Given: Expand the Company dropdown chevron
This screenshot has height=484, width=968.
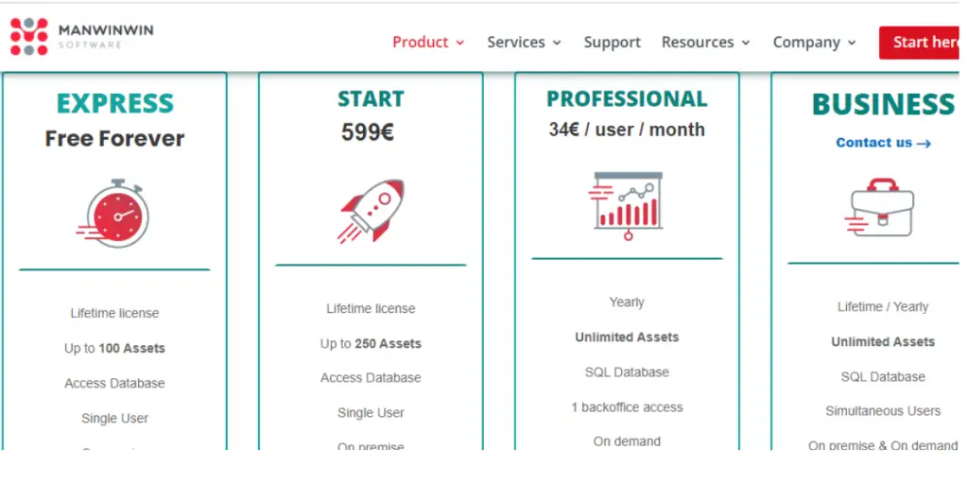Looking at the screenshot, I should (852, 43).
